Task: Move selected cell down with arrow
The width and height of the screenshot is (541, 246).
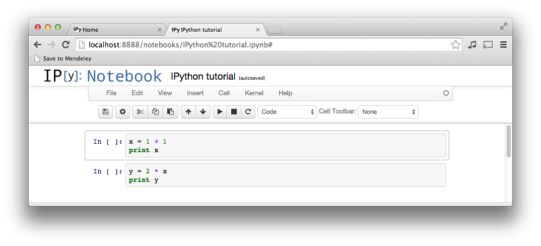Action: (x=202, y=112)
